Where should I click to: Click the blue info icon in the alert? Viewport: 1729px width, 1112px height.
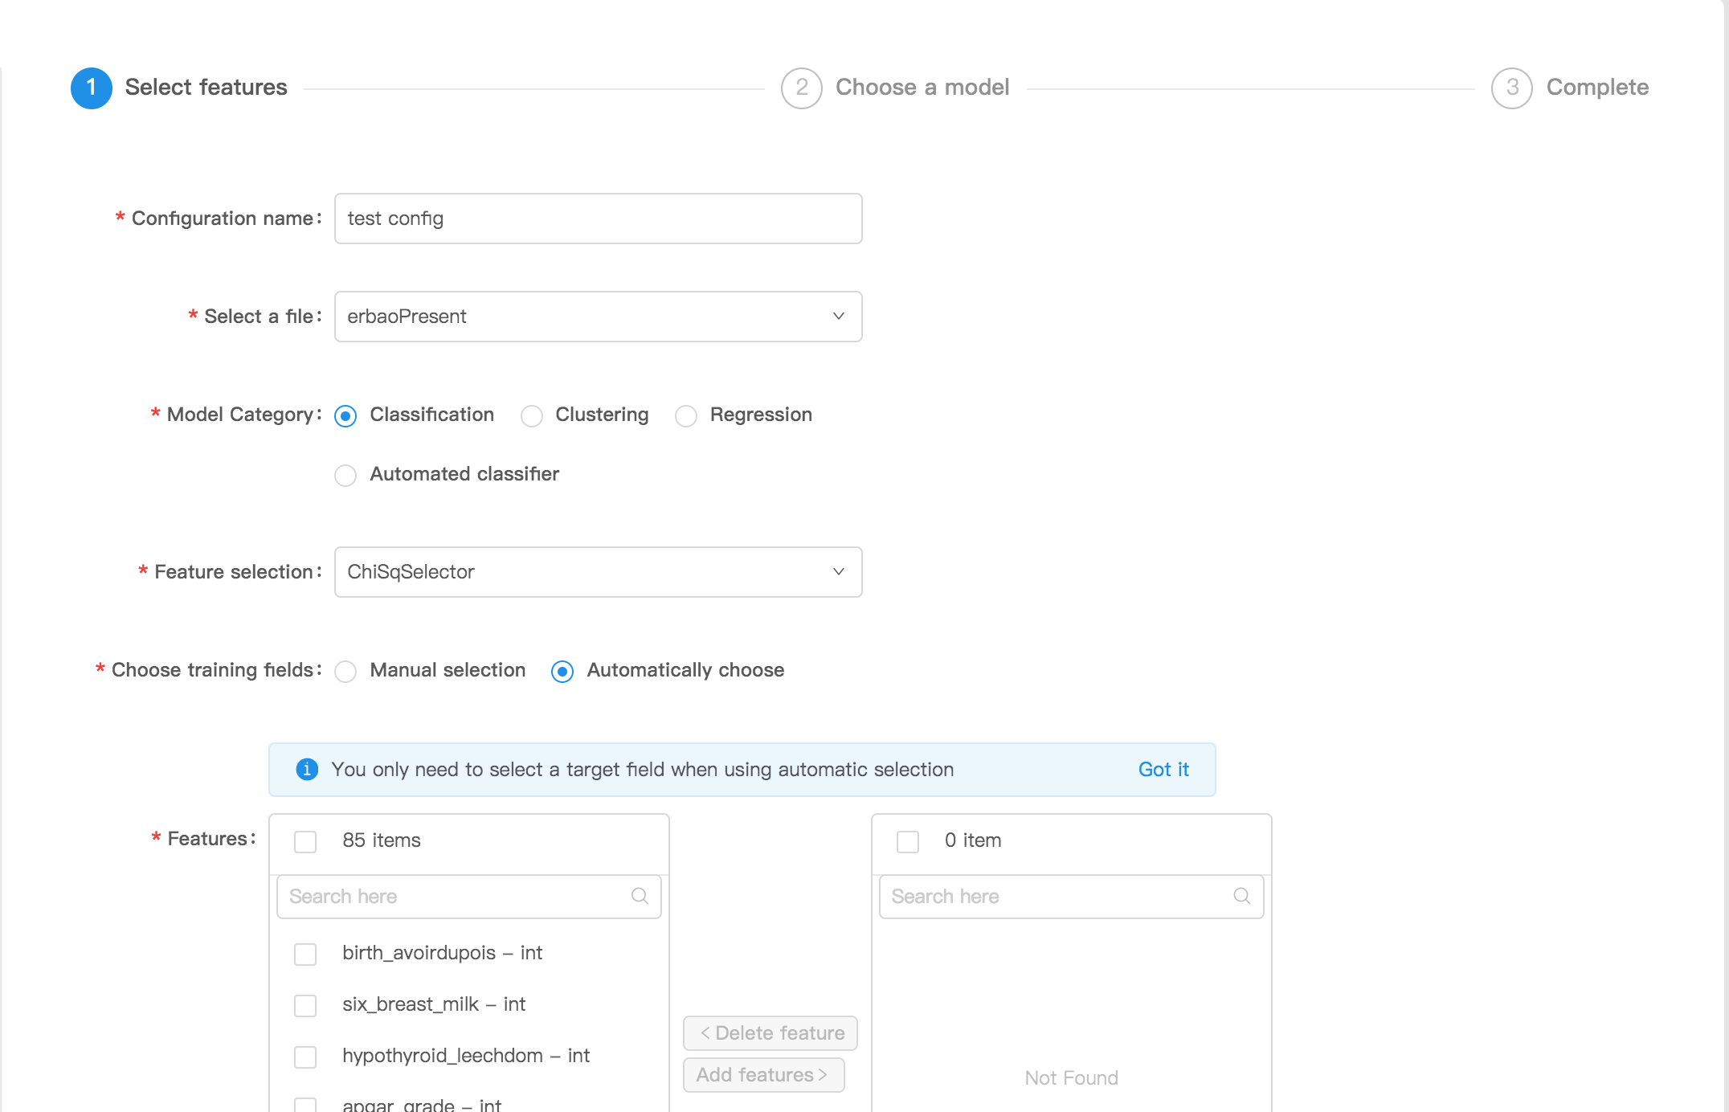[x=307, y=769]
